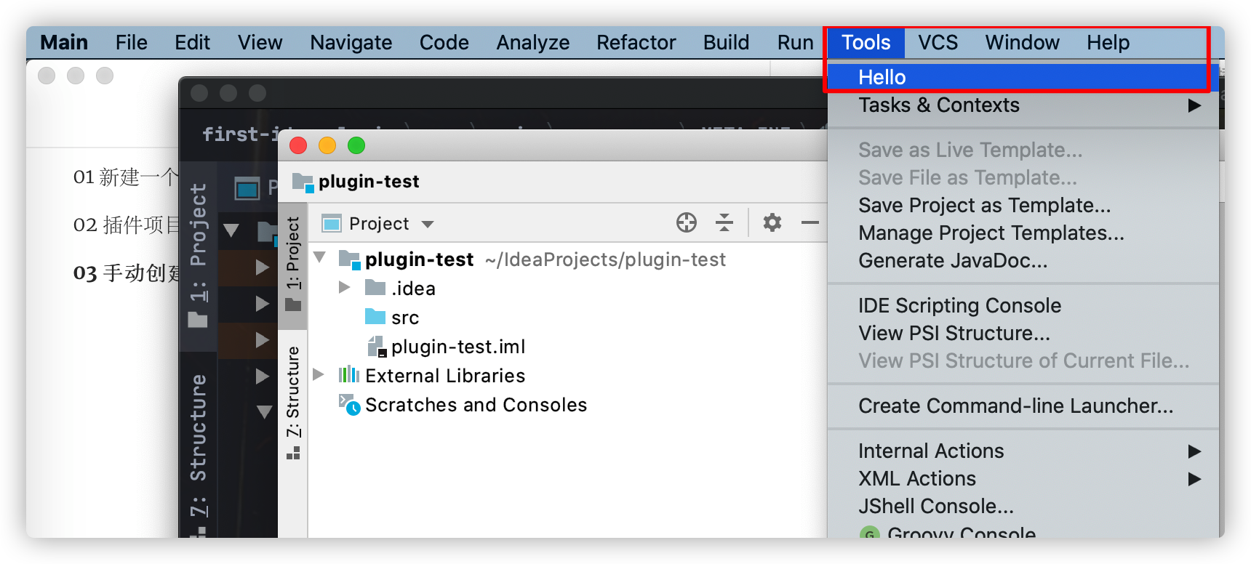The width and height of the screenshot is (1251, 564).
Task: Collapse the plugin-test root node
Action: click(x=319, y=258)
